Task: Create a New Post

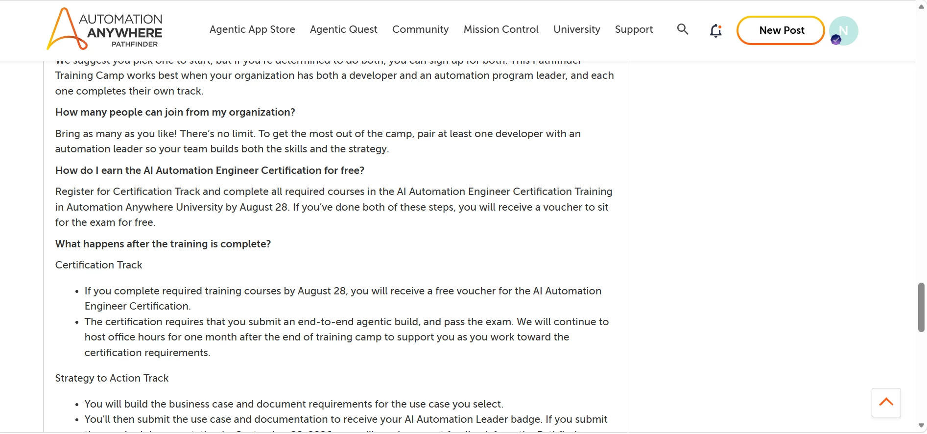Action: click(781, 30)
